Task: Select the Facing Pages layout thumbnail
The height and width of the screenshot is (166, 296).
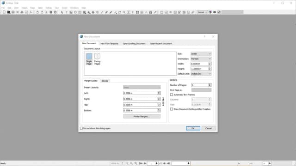Action: (x=97, y=59)
